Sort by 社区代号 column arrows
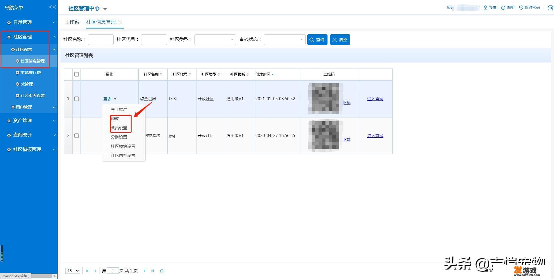 [x=190, y=74]
